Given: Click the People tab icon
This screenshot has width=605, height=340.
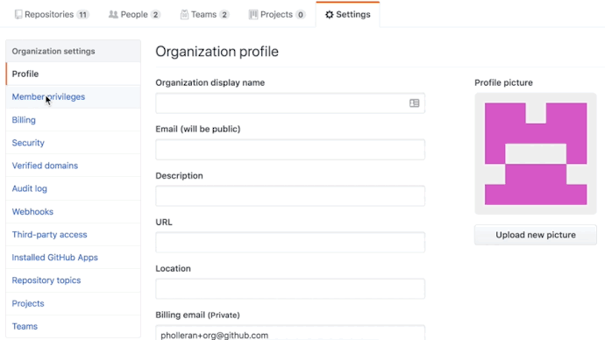Looking at the screenshot, I should 113,15.
